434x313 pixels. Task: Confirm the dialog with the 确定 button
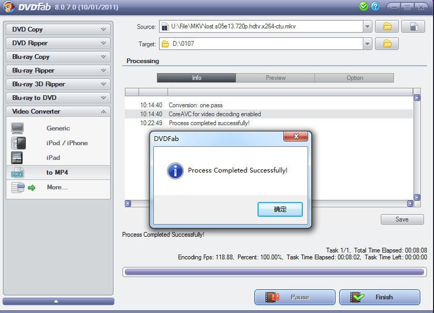(x=280, y=209)
